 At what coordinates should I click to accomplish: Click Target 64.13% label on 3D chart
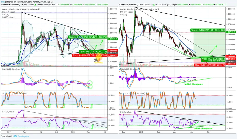coord(88,37)
